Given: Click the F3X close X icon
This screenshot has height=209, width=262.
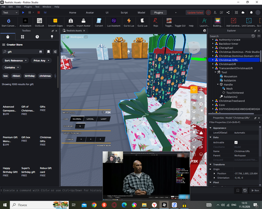Looking at the screenshot, I should coord(194,147).
